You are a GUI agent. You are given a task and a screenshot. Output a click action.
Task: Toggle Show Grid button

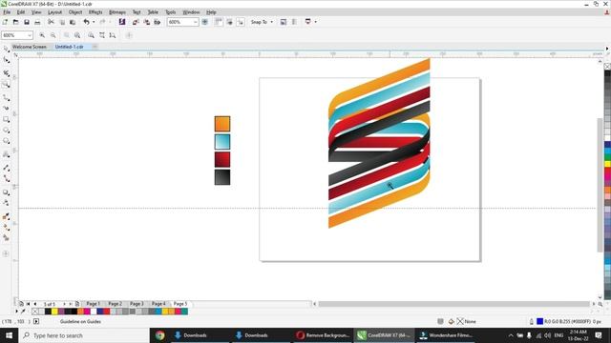click(x=229, y=22)
